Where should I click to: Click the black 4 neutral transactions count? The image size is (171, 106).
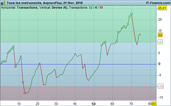click(96, 7)
